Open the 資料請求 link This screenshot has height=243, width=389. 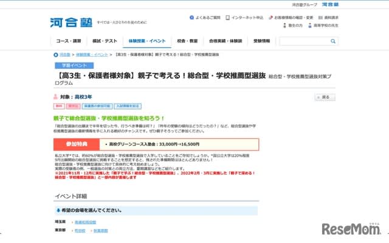331,18
